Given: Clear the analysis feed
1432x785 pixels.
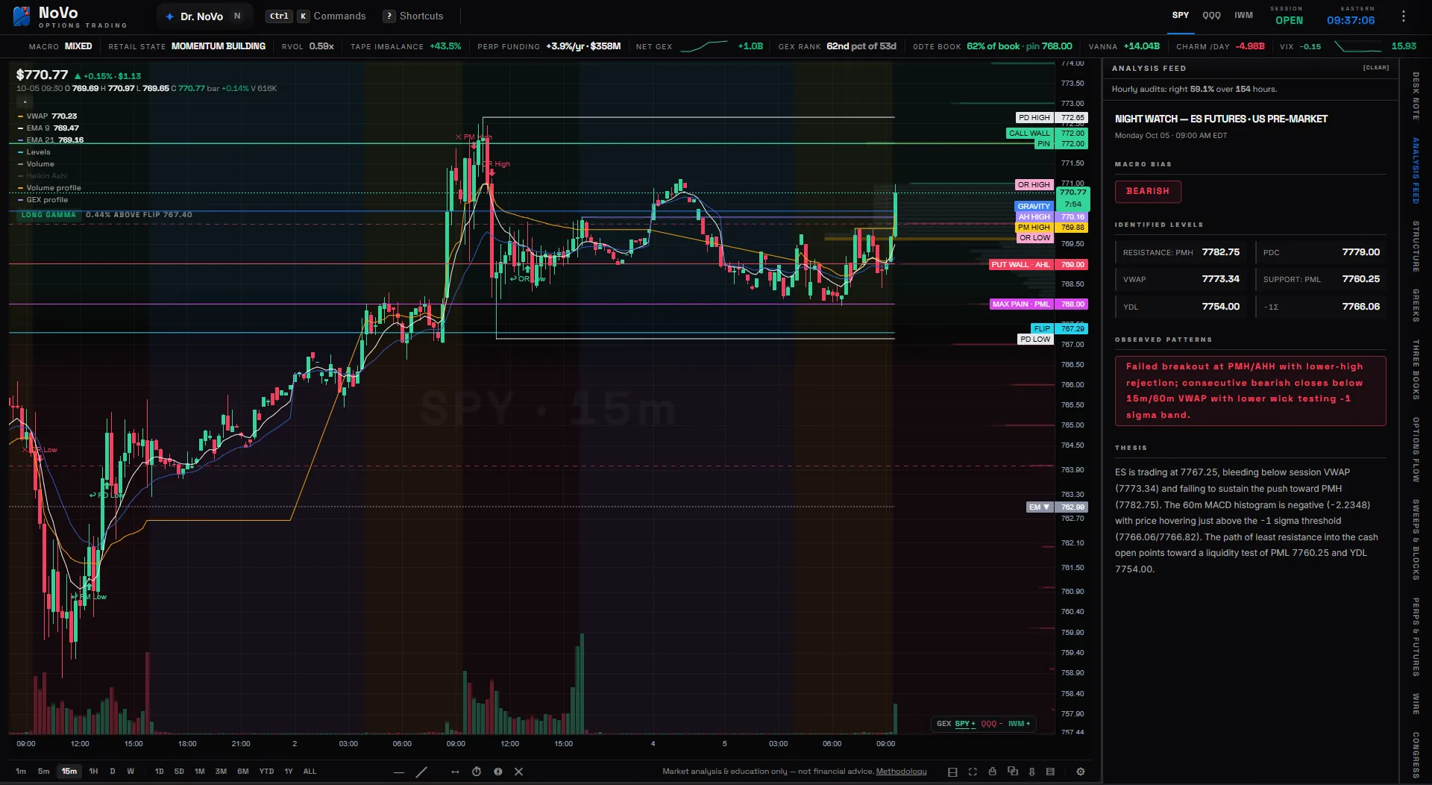Looking at the screenshot, I should point(1376,68).
